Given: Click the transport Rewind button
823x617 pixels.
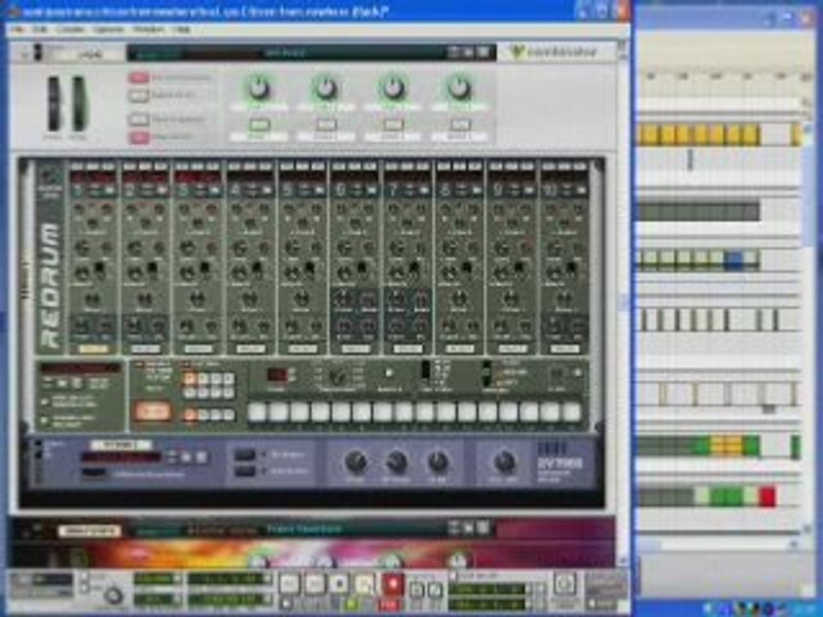Looking at the screenshot, I should point(289,584).
